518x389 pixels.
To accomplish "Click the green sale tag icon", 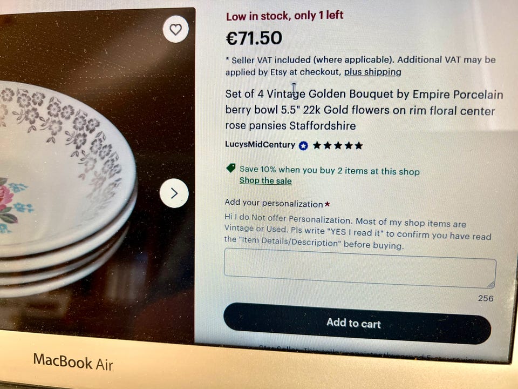I will click(x=231, y=169).
